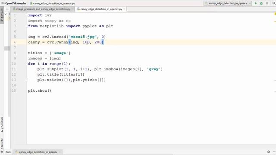Click 'cv2.imread' on line 5

pos(54,37)
